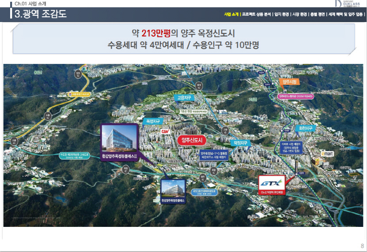Click the 회천지구 district label
This screenshot has height=252, width=367.
[303, 128]
